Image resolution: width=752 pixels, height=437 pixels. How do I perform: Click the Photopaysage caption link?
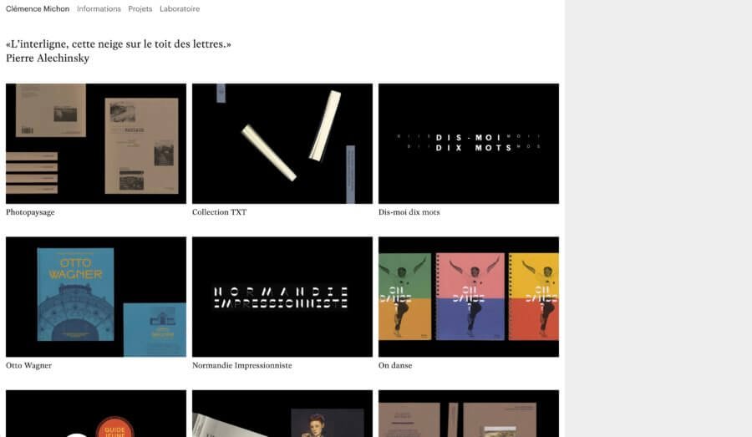tap(30, 212)
